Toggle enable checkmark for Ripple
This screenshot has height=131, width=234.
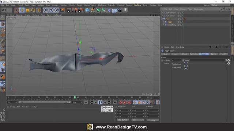[182, 22]
